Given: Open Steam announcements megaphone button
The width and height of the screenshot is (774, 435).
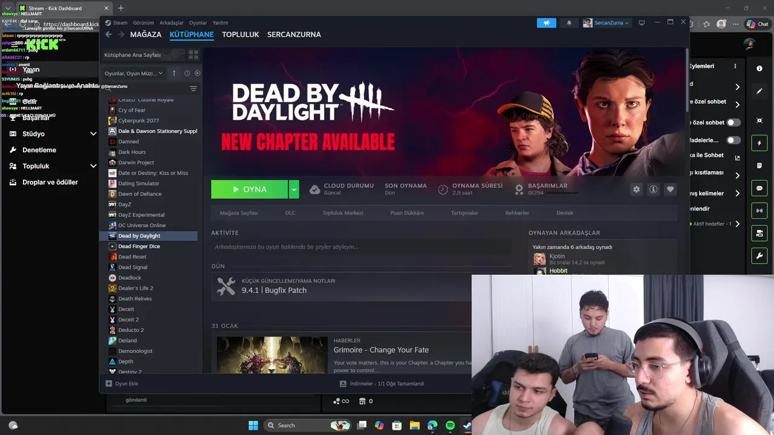Looking at the screenshot, I should [546, 23].
